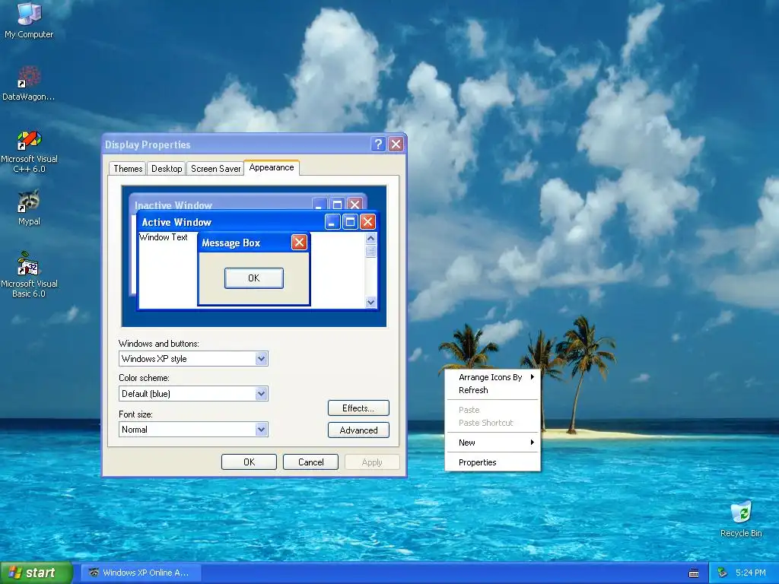The width and height of the screenshot is (779, 584).
Task: Open the My Computer desktop icon
Action: (29, 20)
